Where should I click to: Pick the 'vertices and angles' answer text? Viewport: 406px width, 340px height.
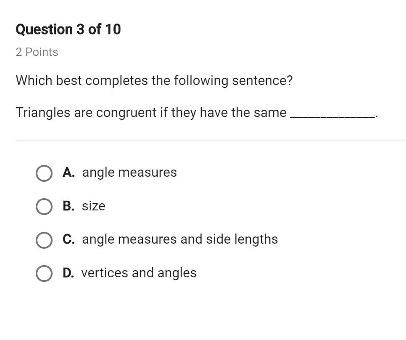(139, 273)
